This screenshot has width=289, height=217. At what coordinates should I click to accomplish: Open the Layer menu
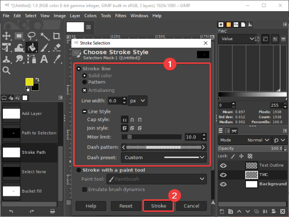click(75, 16)
